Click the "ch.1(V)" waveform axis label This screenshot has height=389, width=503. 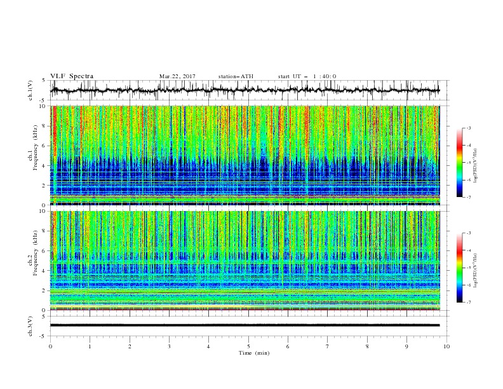pos(30,90)
